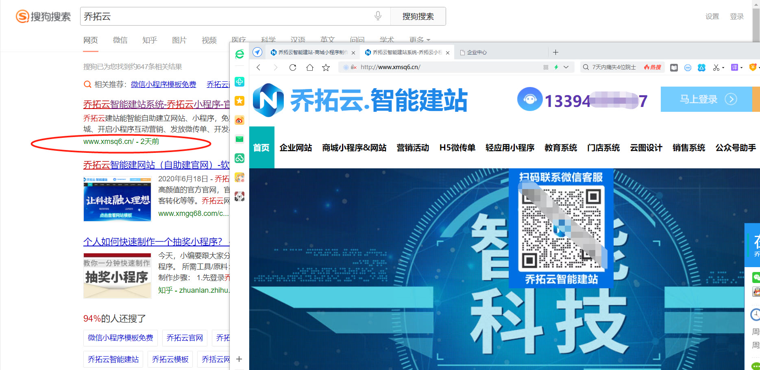
Task: Expand the chevron next to the lightning icon
Action: (x=566, y=67)
